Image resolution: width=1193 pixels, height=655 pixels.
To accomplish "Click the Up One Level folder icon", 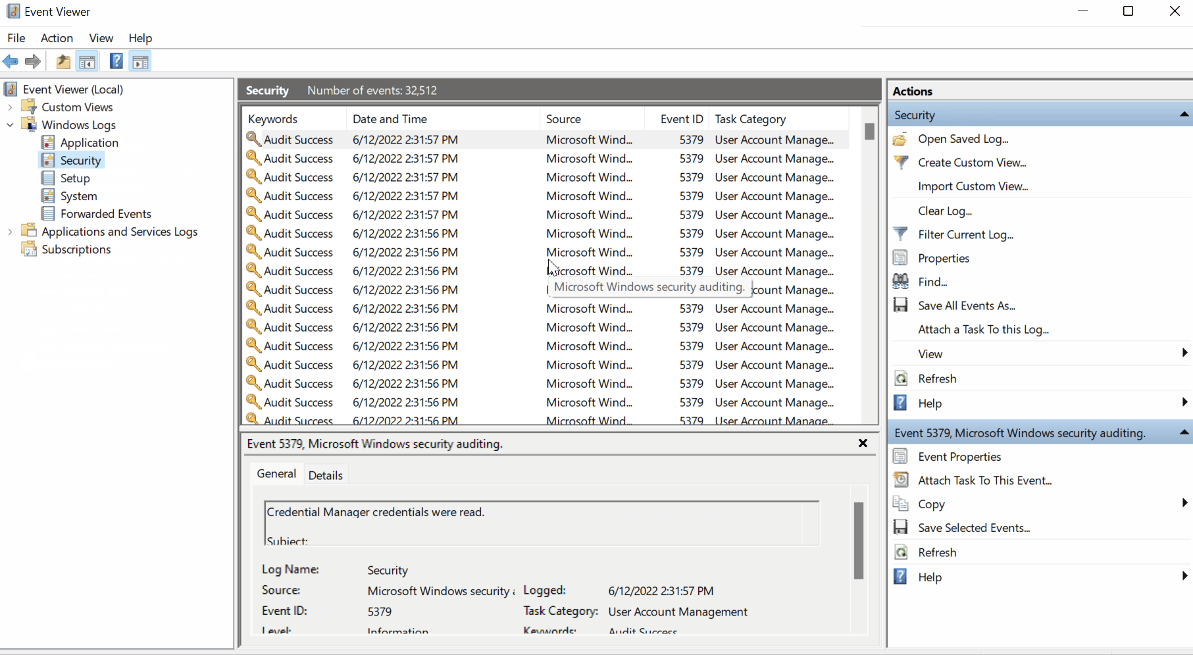I will pos(63,62).
